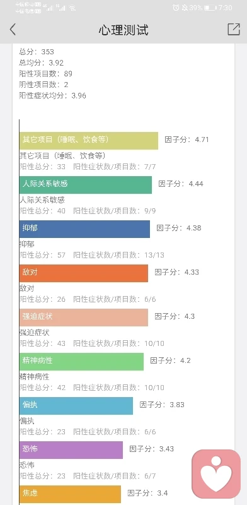
Task: Tap the 心理测试 page title
Action: click(x=123, y=30)
